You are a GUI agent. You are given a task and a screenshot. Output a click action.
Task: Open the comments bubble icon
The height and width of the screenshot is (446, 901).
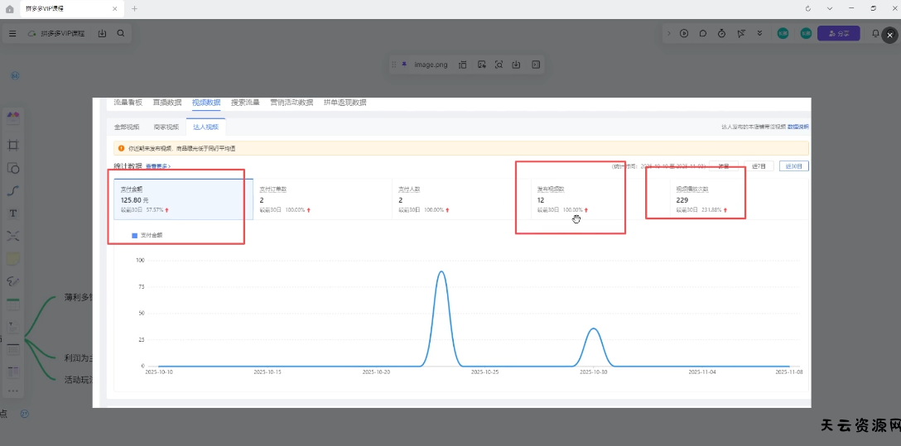703,34
